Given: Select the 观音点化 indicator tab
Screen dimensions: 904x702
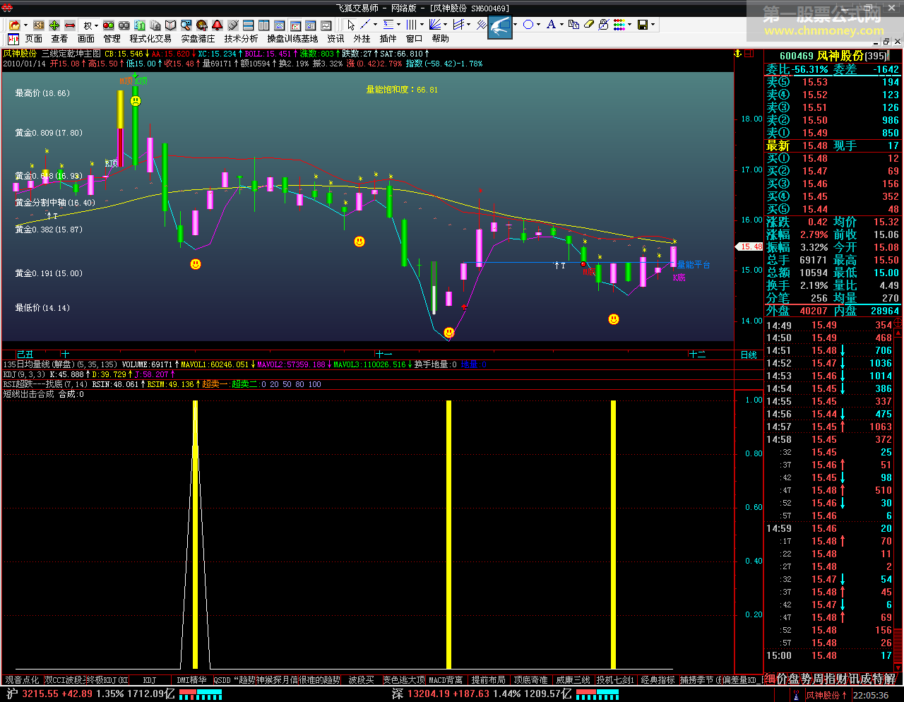Looking at the screenshot, I should coord(22,680).
